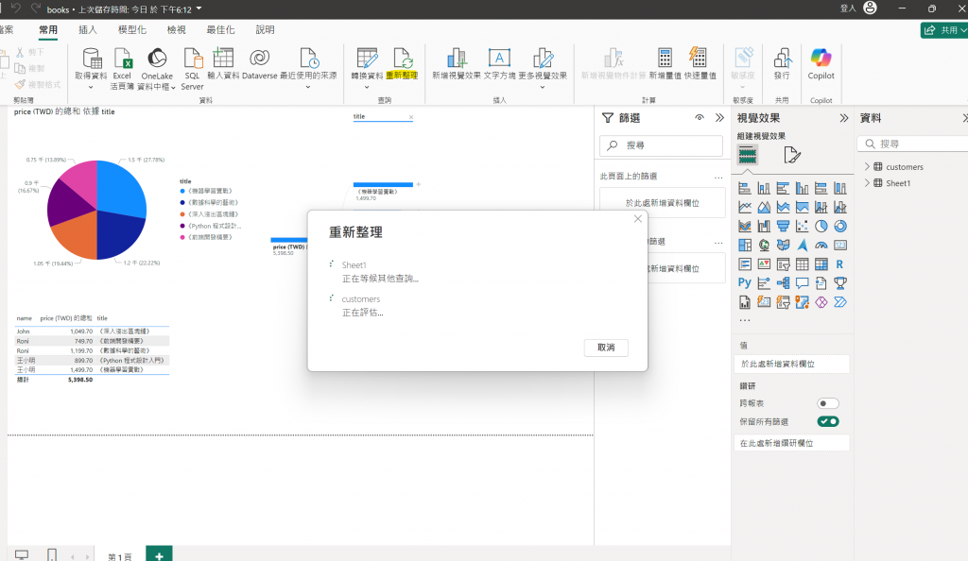Select the decomposition tree visual icon
The width and height of the screenshot is (968, 561).
(783, 283)
